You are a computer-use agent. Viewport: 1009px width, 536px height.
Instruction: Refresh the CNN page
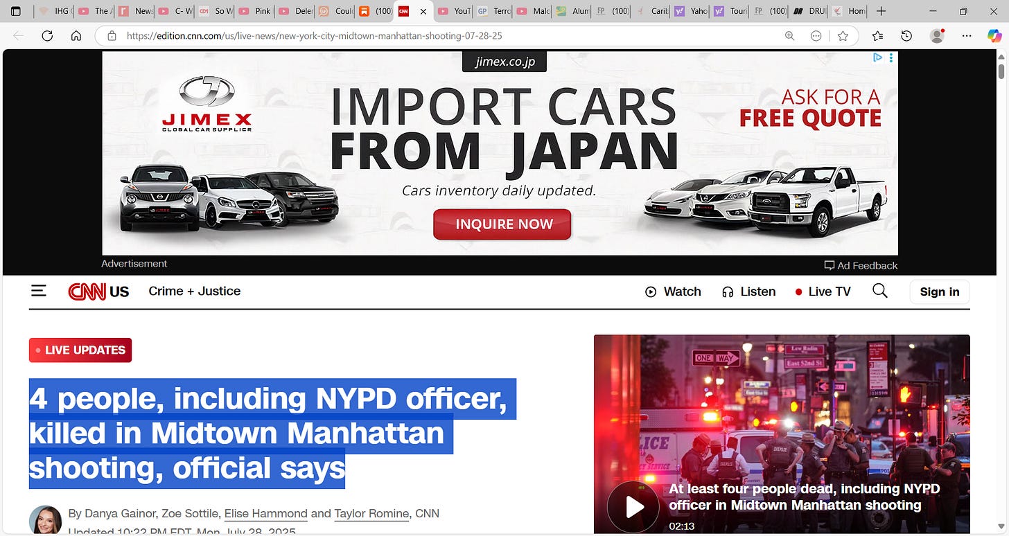(x=47, y=36)
